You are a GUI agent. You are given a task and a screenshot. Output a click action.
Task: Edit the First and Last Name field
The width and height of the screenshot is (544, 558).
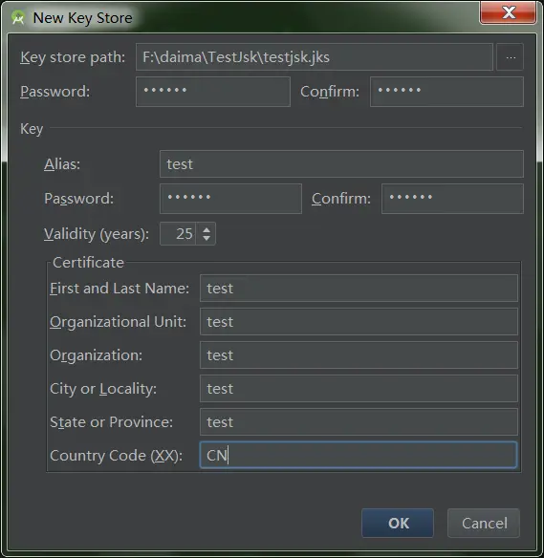point(359,288)
